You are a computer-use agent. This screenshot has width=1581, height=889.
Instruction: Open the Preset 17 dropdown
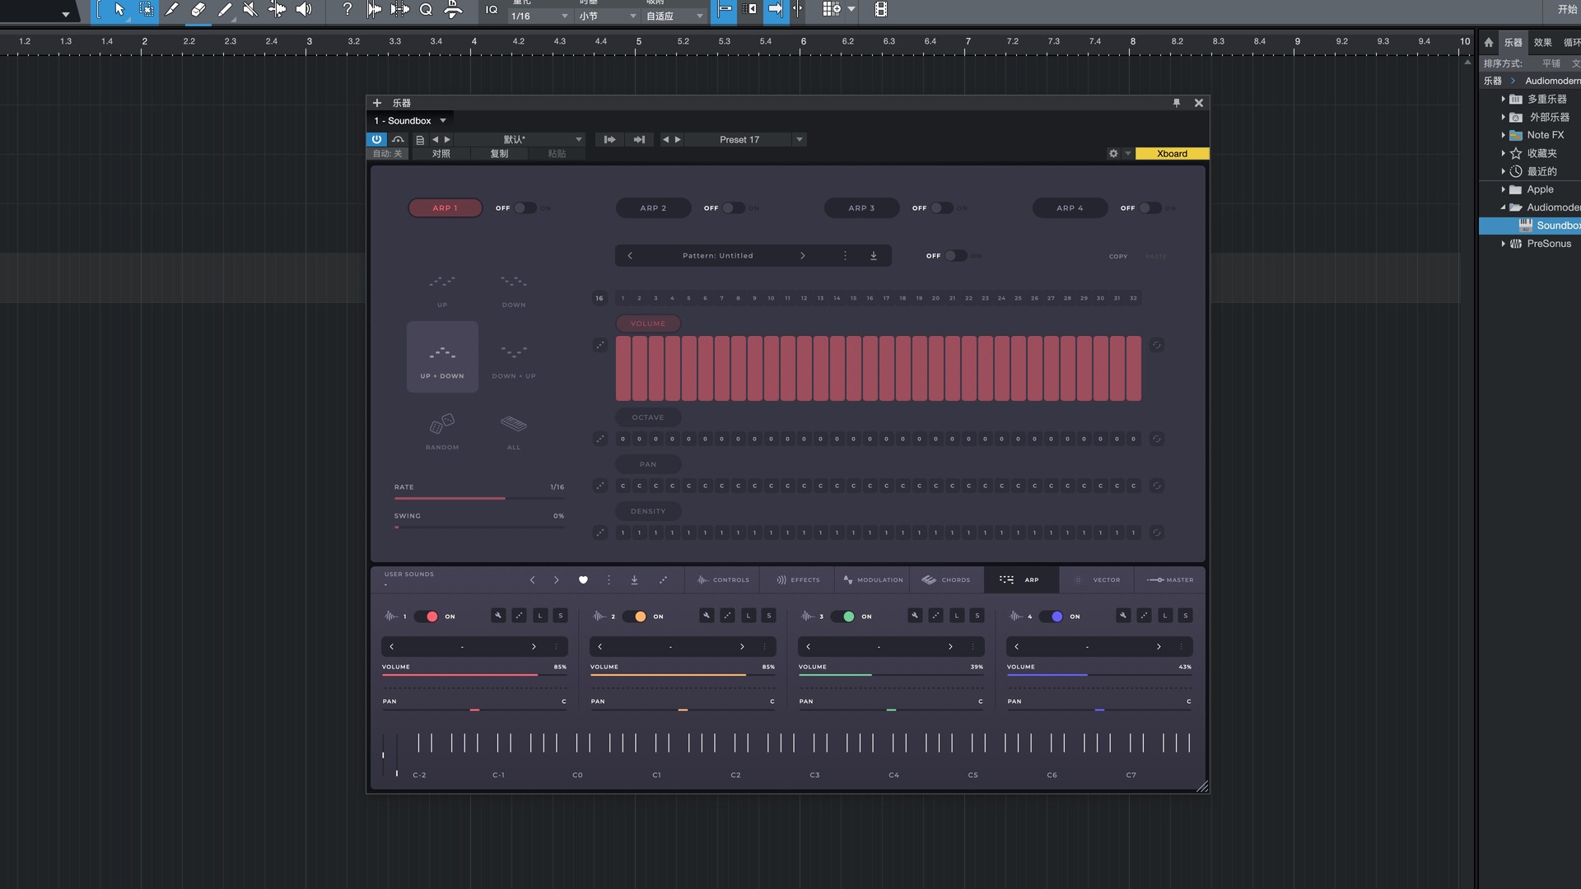click(x=799, y=140)
